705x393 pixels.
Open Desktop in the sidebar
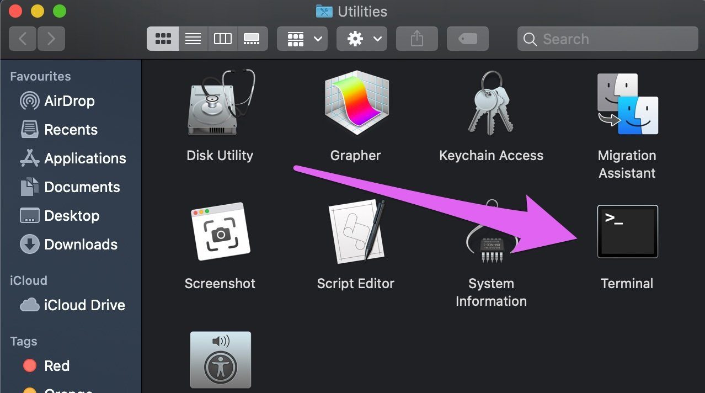coord(60,216)
